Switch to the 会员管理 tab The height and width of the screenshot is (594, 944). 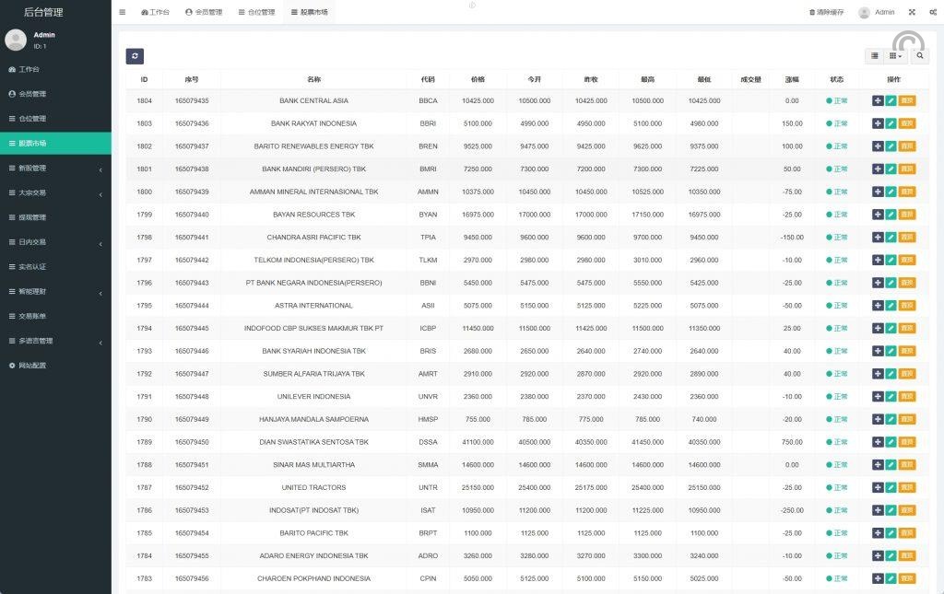point(204,12)
